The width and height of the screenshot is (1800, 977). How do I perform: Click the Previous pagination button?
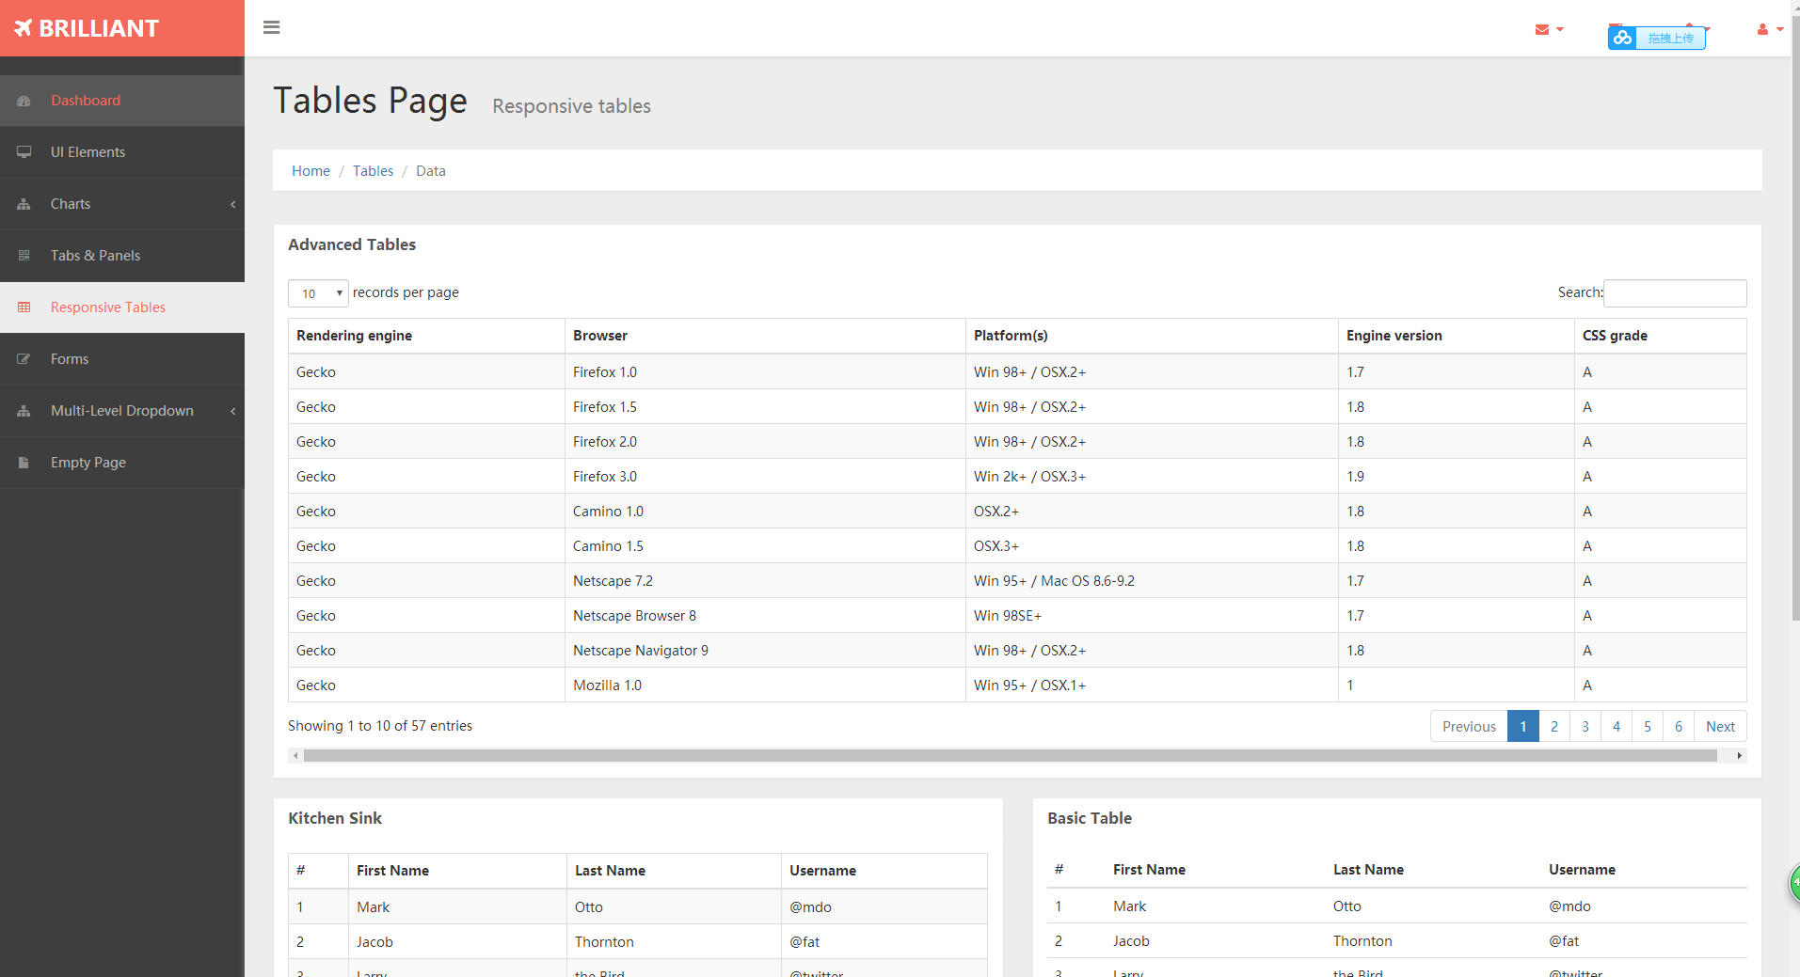point(1469,727)
